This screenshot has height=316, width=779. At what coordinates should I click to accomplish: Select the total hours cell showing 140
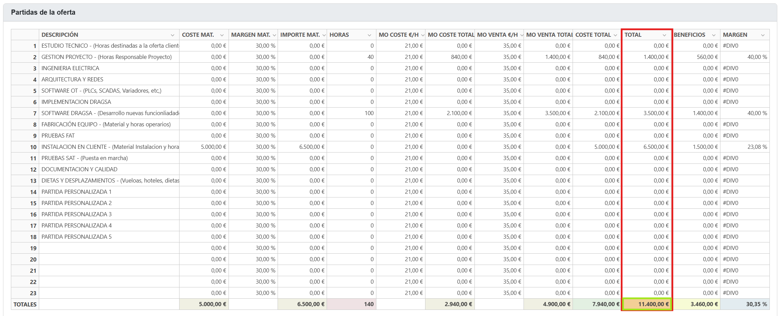pyautogui.click(x=352, y=304)
